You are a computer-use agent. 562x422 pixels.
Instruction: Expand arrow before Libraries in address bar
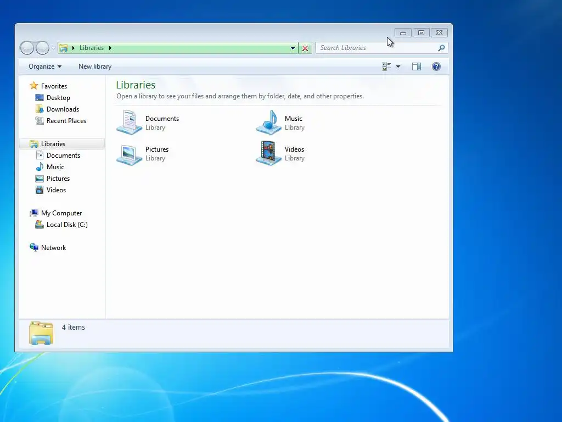[x=74, y=48]
